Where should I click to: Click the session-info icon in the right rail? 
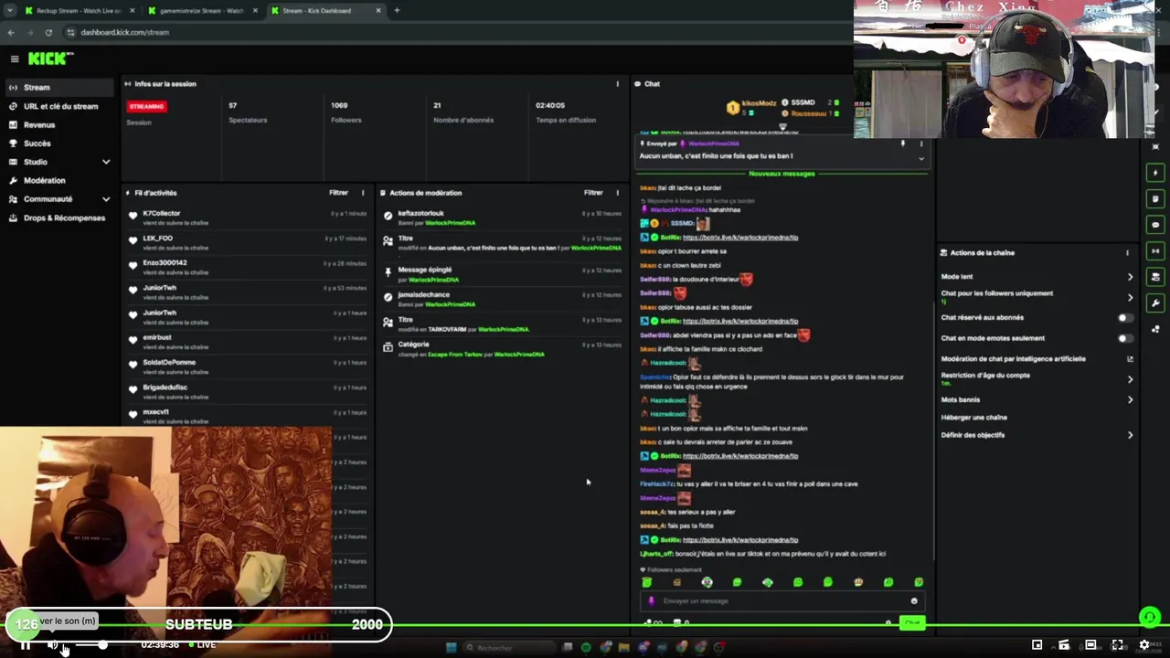(x=1155, y=250)
